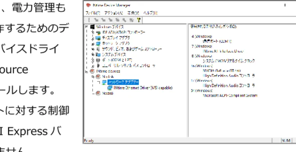This screenshot has width=296, height=152.
Task: Select the highlighted ネットワーク アダプター label
Action: [x=123, y=82]
